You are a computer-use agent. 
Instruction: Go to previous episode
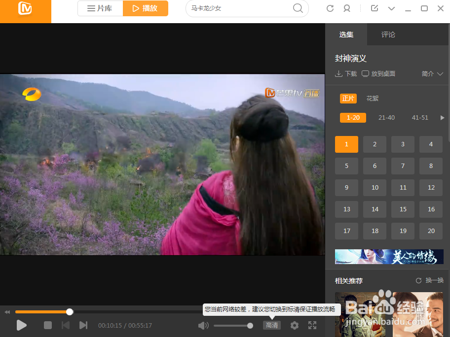[x=66, y=325]
